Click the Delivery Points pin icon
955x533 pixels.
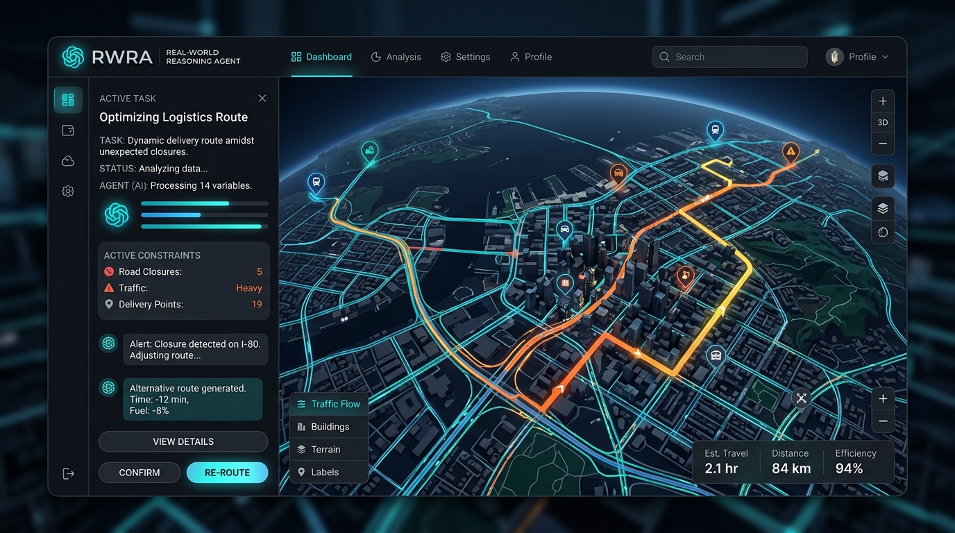(109, 305)
